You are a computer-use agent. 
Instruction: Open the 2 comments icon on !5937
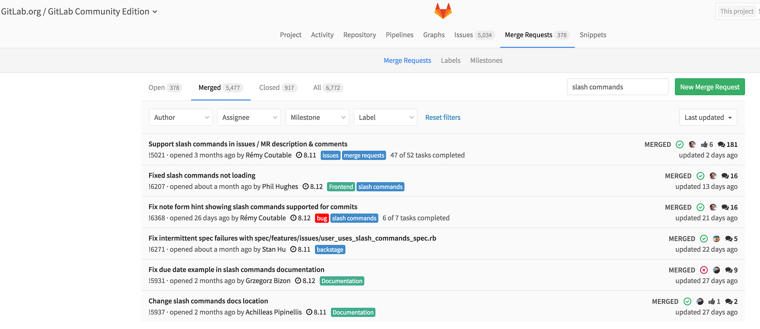pyautogui.click(x=729, y=302)
